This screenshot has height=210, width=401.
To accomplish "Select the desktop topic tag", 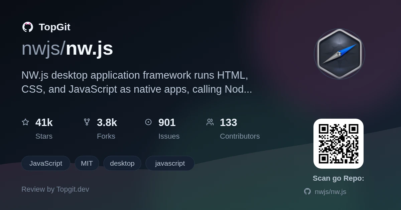I will pos(122,163).
